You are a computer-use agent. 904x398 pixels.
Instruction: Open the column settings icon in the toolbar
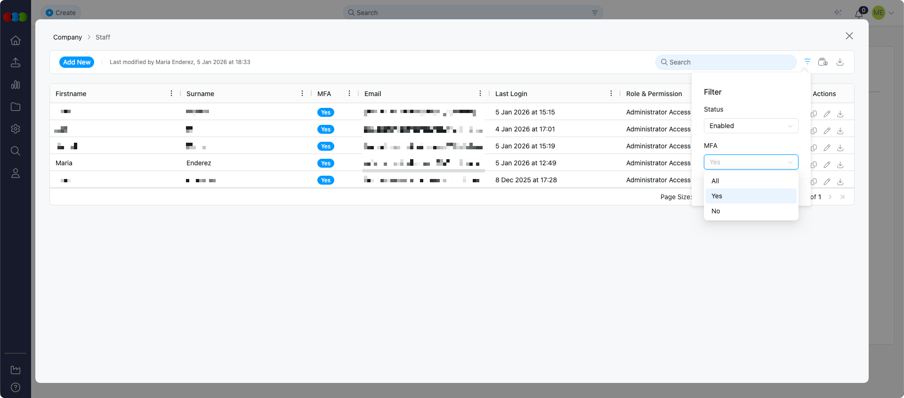pos(823,62)
